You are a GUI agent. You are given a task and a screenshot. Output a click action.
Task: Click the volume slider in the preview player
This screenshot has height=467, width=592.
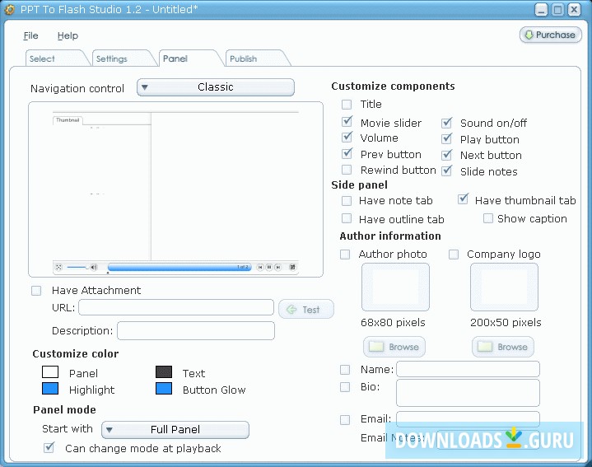pos(77,268)
